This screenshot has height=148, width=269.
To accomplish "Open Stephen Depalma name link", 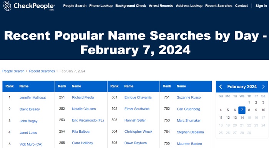I will [190, 132].
